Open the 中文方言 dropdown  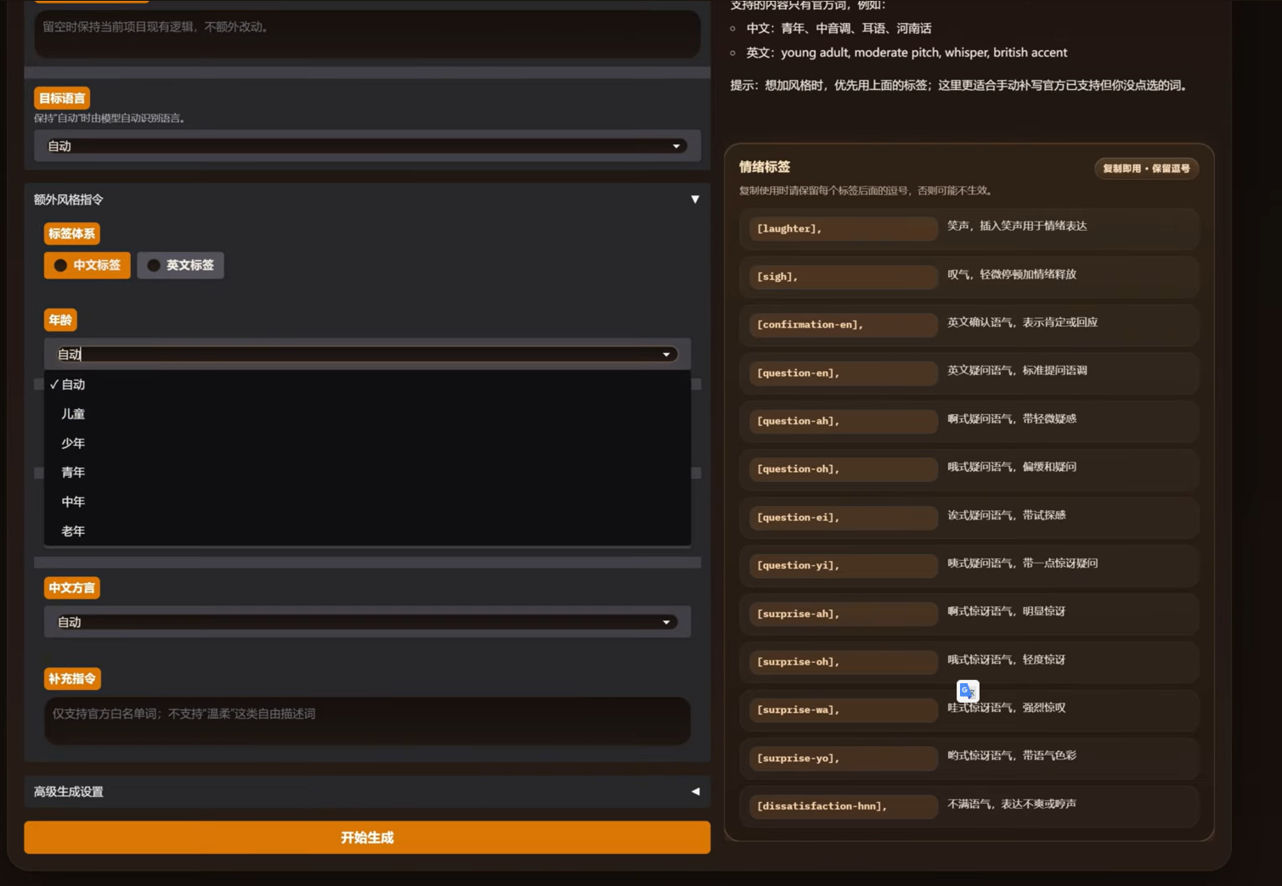click(366, 622)
